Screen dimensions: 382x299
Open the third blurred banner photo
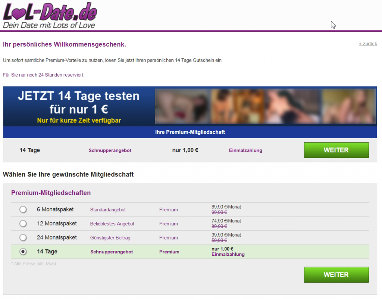pos(292,106)
